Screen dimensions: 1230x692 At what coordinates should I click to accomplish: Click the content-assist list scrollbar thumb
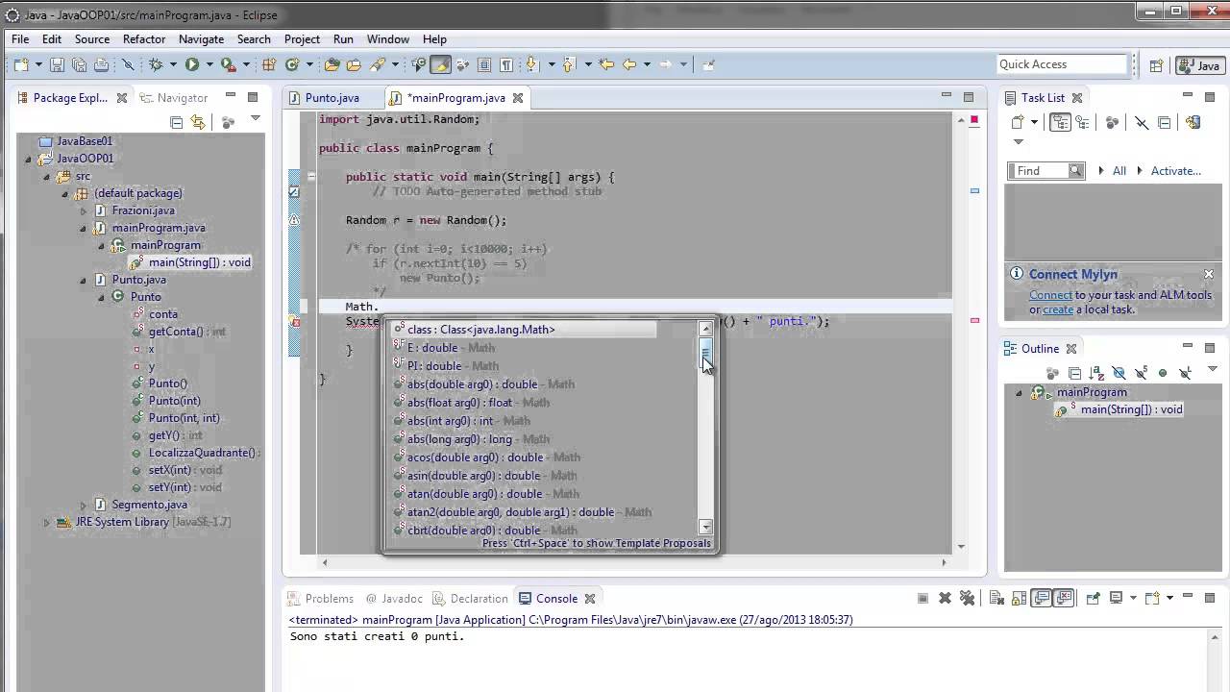706,353
